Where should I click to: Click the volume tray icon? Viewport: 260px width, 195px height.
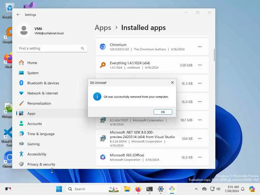(x=218, y=189)
